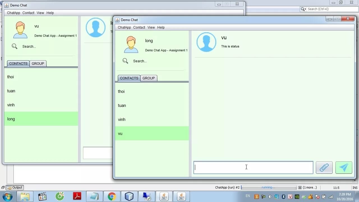Open View menu in the back window
Image resolution: width=359 pixels, height=202 pixels.
[40, 13]
